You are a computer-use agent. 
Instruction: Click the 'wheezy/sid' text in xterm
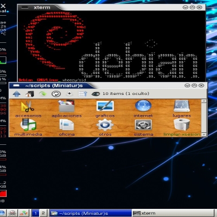(x=74, y=80)
